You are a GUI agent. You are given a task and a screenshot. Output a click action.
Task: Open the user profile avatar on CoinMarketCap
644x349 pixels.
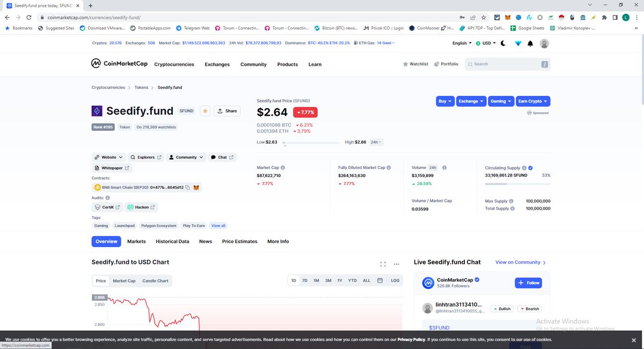[x=545, y=43]
